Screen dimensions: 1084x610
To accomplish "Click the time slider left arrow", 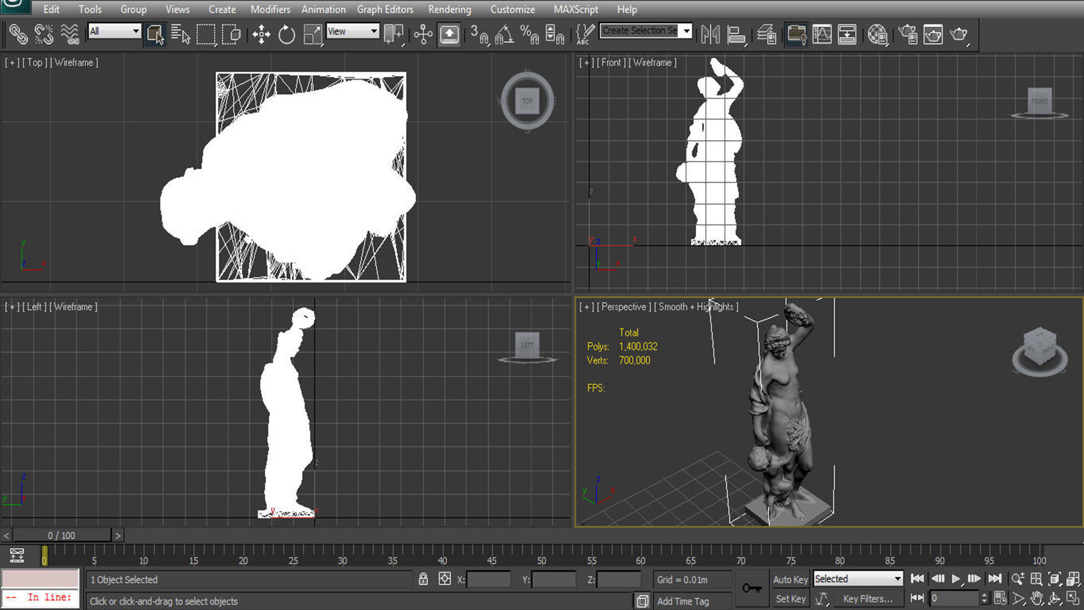I will [x=6, y=535].
